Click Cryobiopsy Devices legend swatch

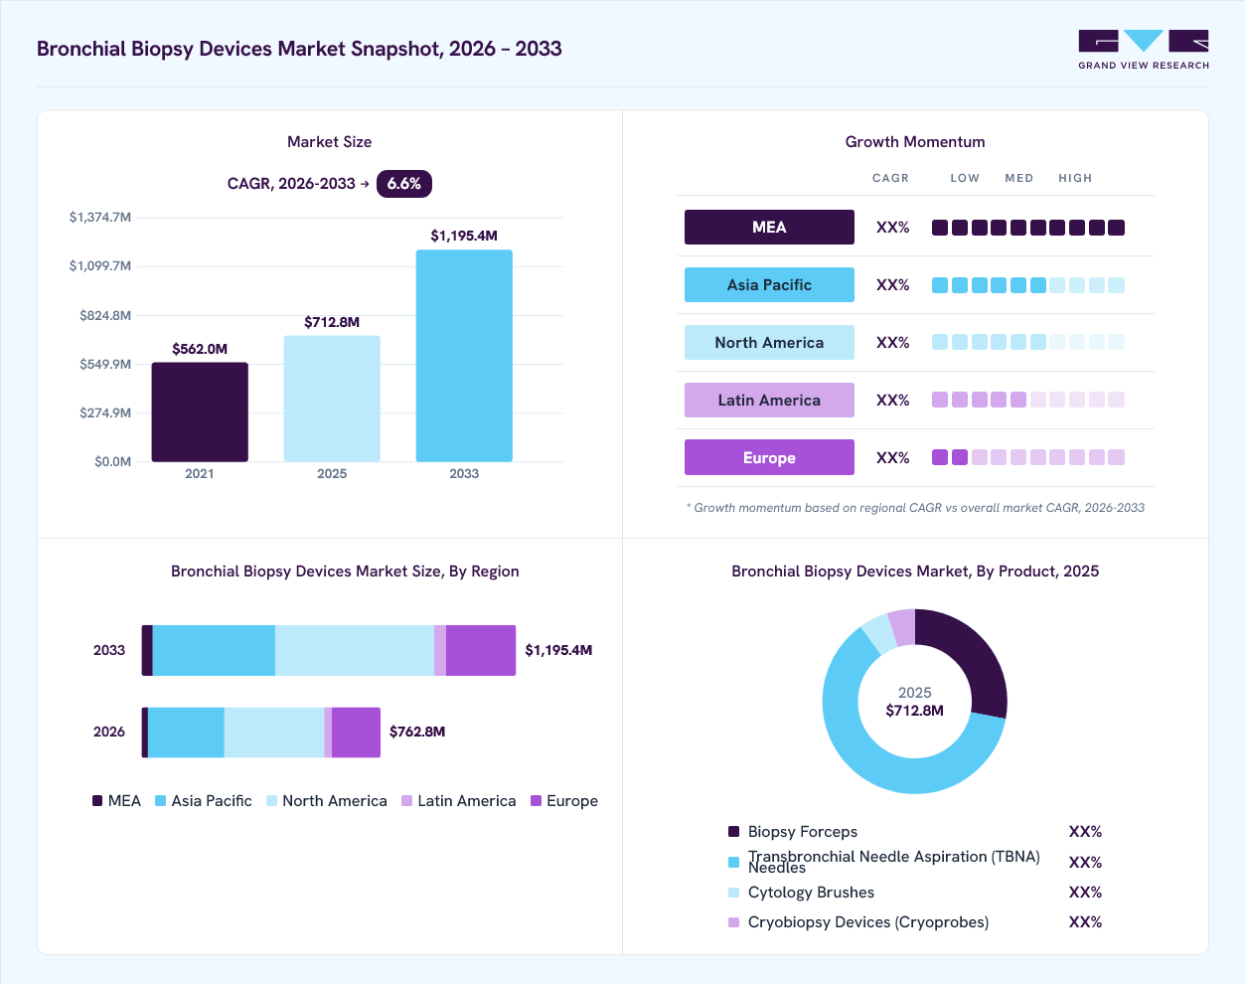pyautogui.click(x=733, y=922)
